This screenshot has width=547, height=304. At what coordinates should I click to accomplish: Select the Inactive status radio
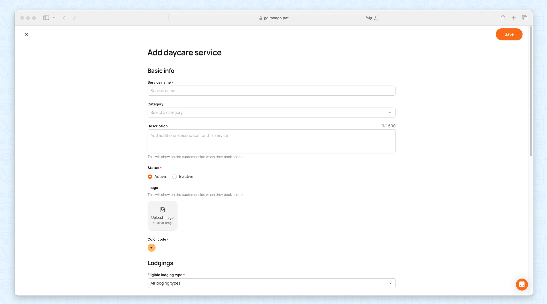pyautogui.click(x=174, y=177)
